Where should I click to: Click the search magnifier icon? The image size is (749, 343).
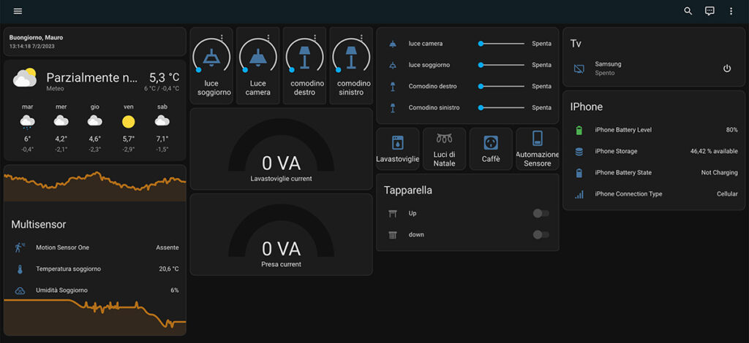coord(688,11)
